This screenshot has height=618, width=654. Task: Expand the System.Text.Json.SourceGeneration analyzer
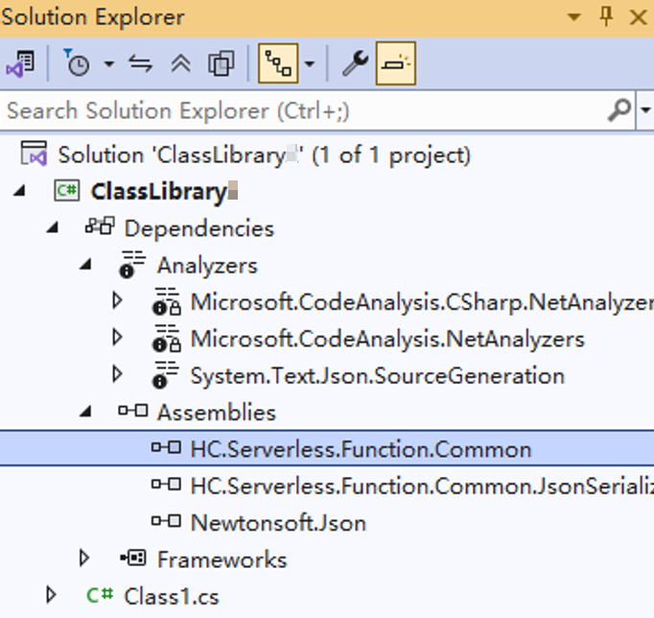click(x=117, y=375)
